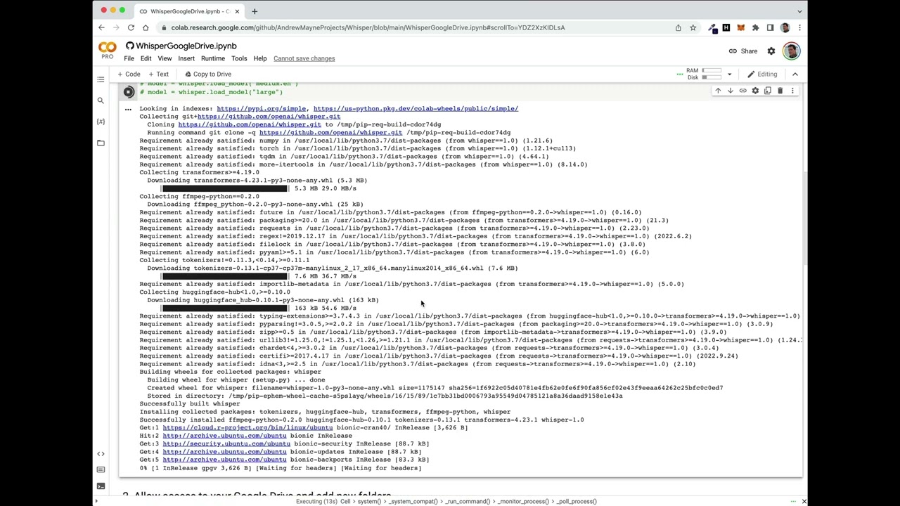900x506 pixels.
Task: Open the color picker eyedropper extension
Action: [x=712, y=27]
